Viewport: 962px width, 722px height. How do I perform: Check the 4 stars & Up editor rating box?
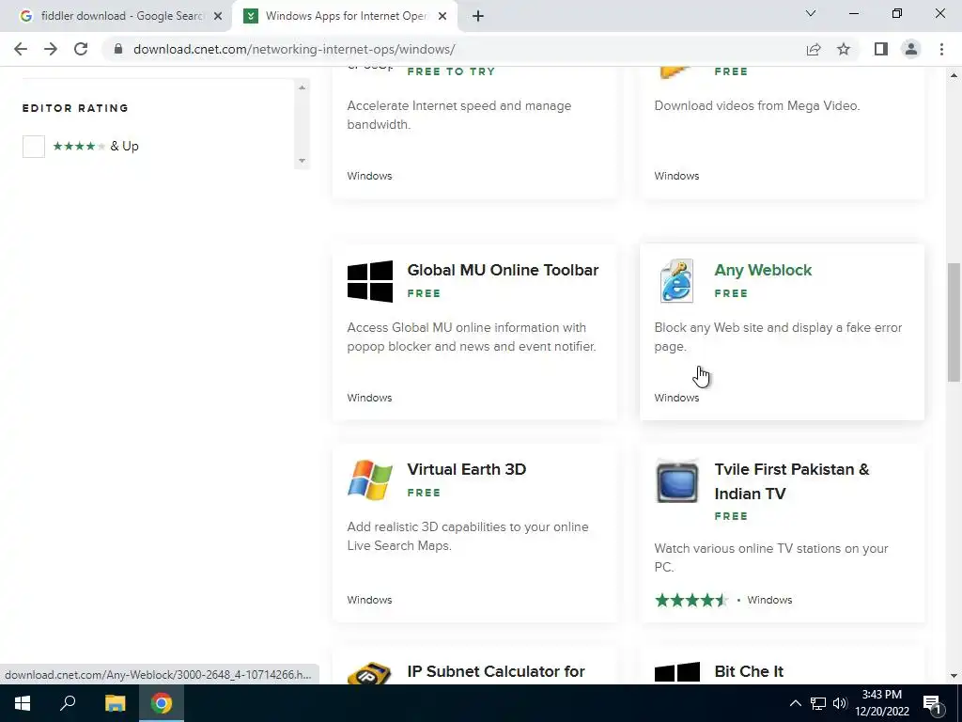(34, 146)
